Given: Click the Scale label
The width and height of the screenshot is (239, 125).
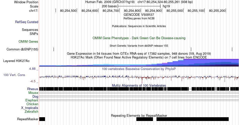Looking at the screenshot, I should coord(34,6).
